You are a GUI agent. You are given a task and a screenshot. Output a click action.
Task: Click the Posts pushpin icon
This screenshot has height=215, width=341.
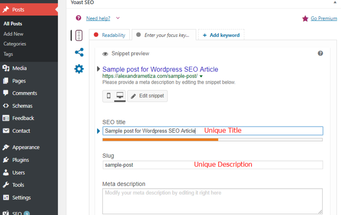(6, 9)
